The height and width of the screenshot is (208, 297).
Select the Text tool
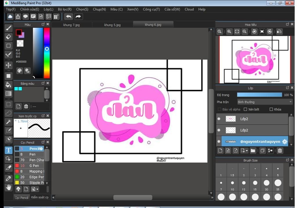(8, 150)
